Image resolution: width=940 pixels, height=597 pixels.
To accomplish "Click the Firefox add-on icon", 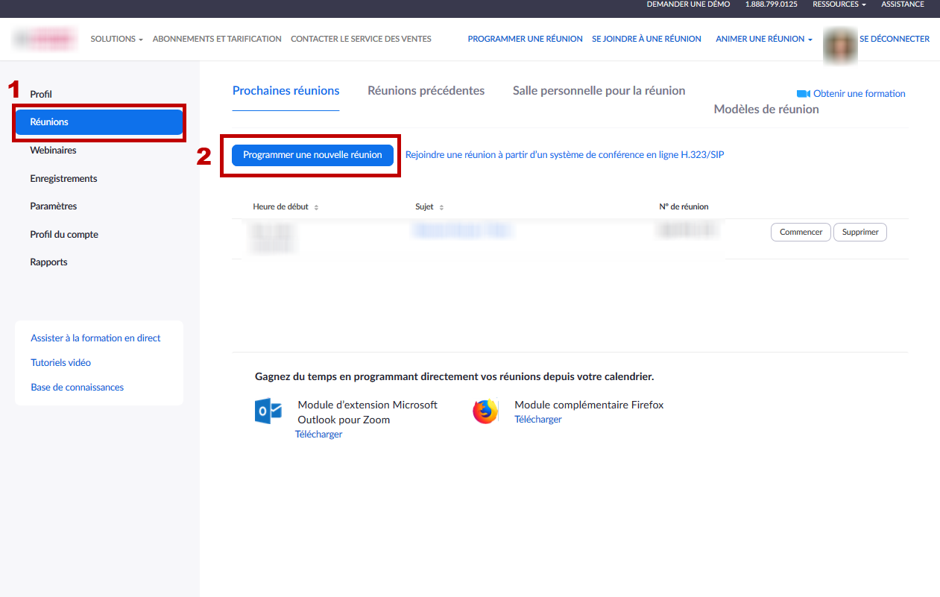I will click(x=485, y=411).
